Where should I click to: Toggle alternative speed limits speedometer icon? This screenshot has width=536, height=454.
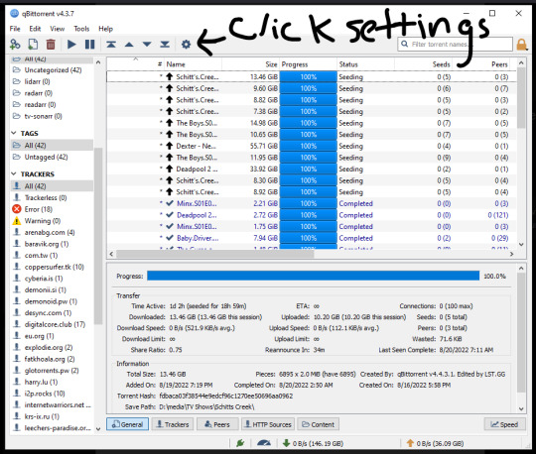click(x=264, y=443)
